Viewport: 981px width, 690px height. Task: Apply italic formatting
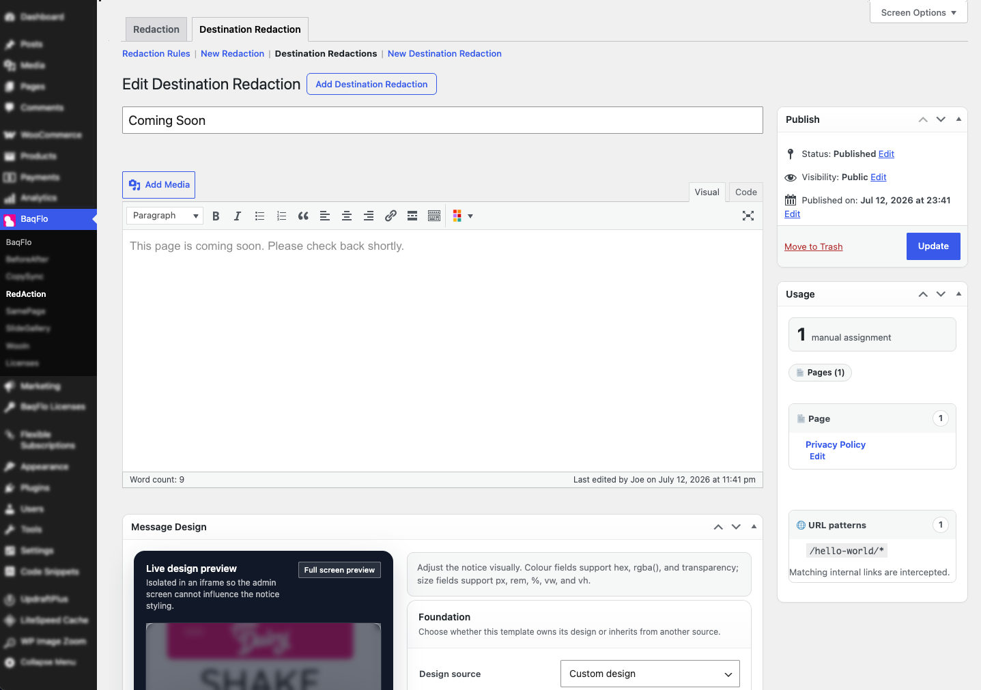click(238, 216)
